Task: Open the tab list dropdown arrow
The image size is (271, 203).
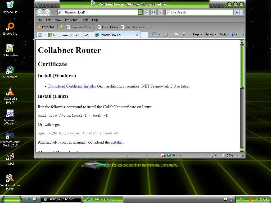Action: click(45, 35)
